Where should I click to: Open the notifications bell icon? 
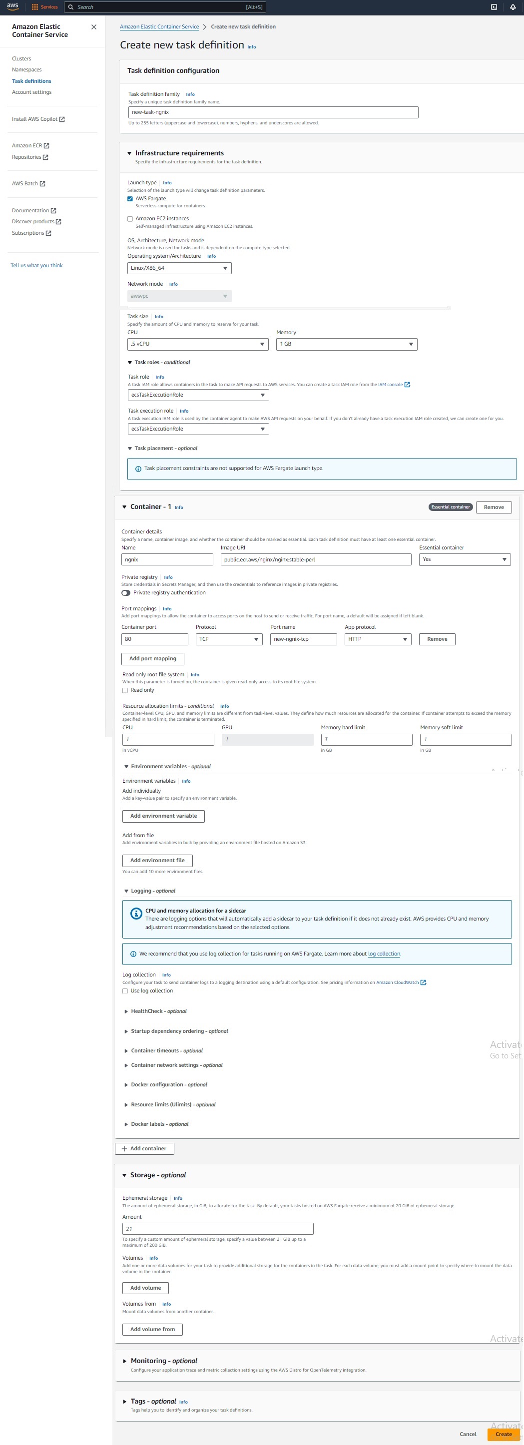coord(512,7)
